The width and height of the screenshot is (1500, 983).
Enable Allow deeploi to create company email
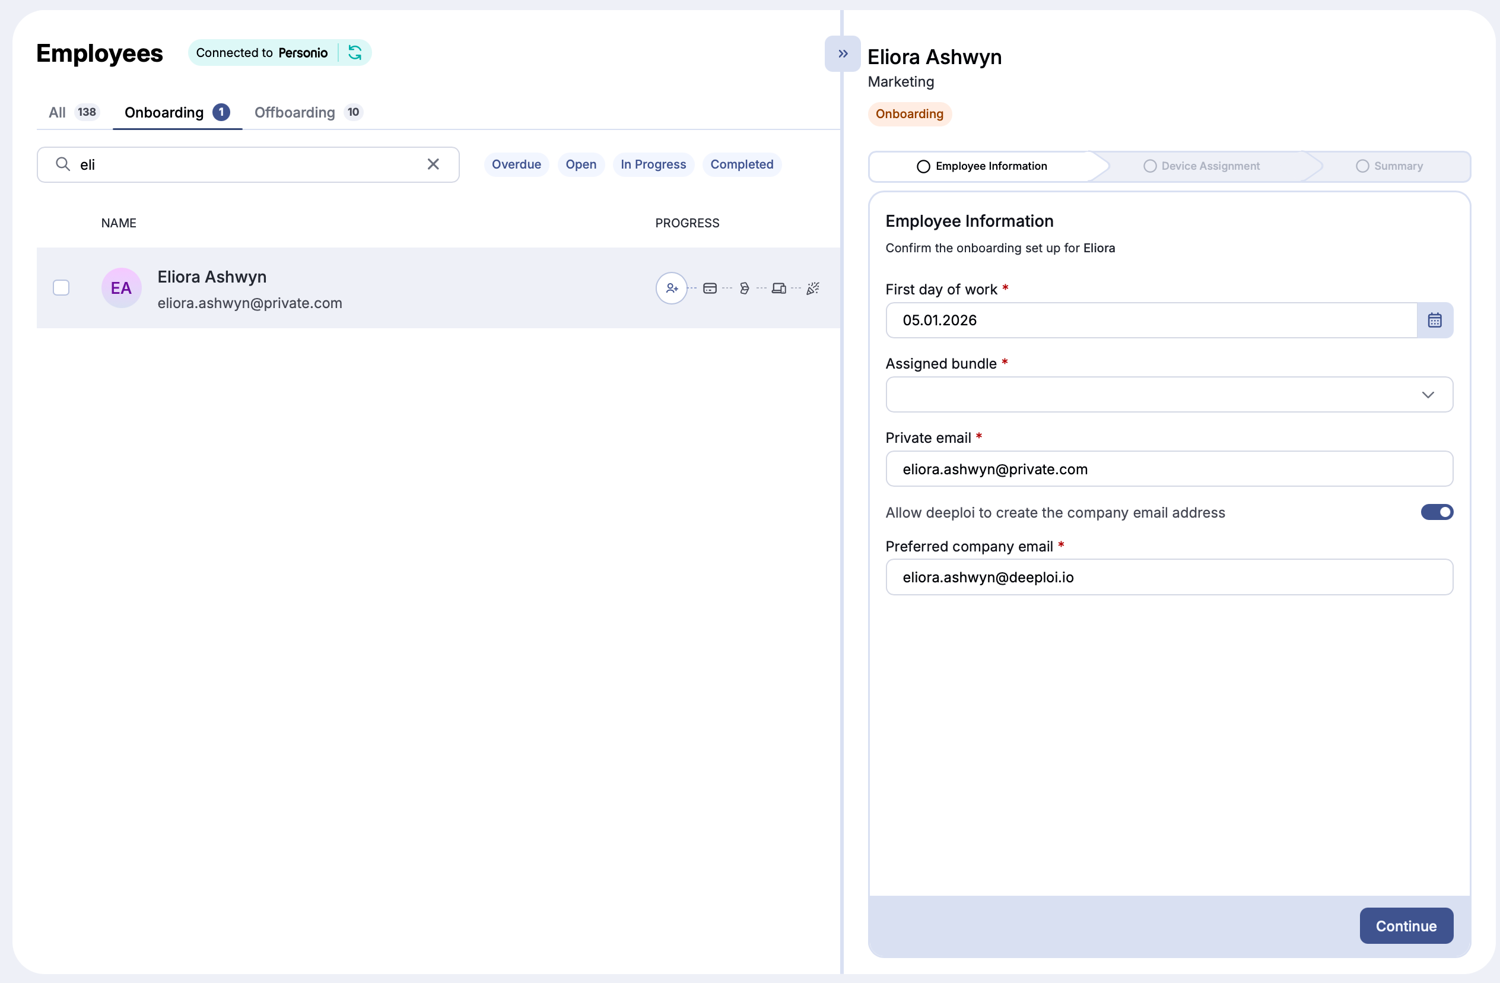1437,512
